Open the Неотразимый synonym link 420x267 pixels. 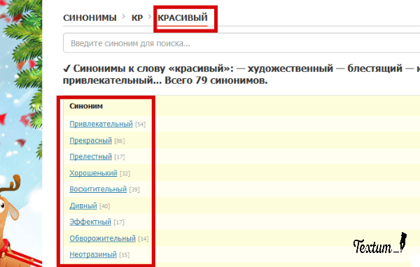point(93,254)
